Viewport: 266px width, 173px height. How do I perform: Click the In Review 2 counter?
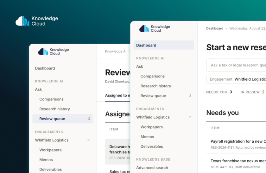(x=252, y=92)
